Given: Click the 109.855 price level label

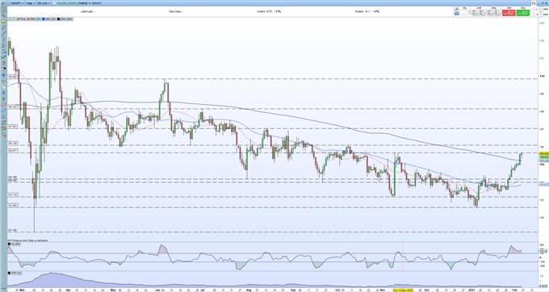Looking at the screenshot, I should tap(13, 77).
